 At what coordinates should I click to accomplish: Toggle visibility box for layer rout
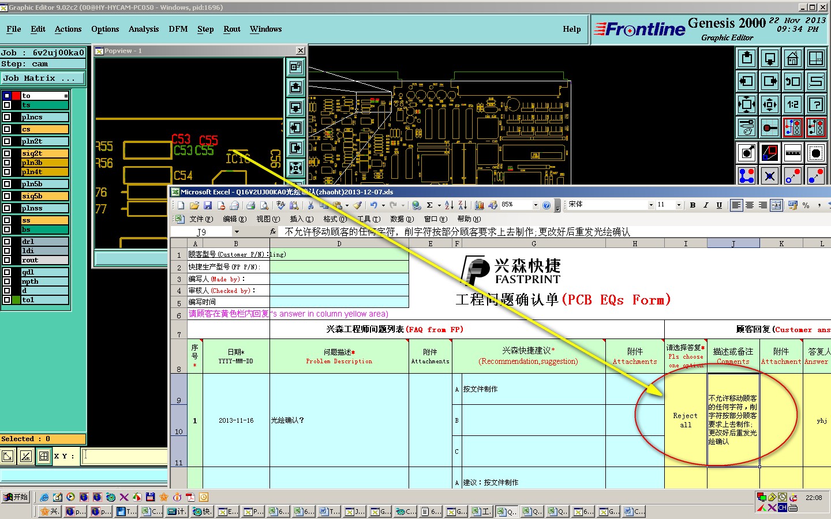(7, 260)
